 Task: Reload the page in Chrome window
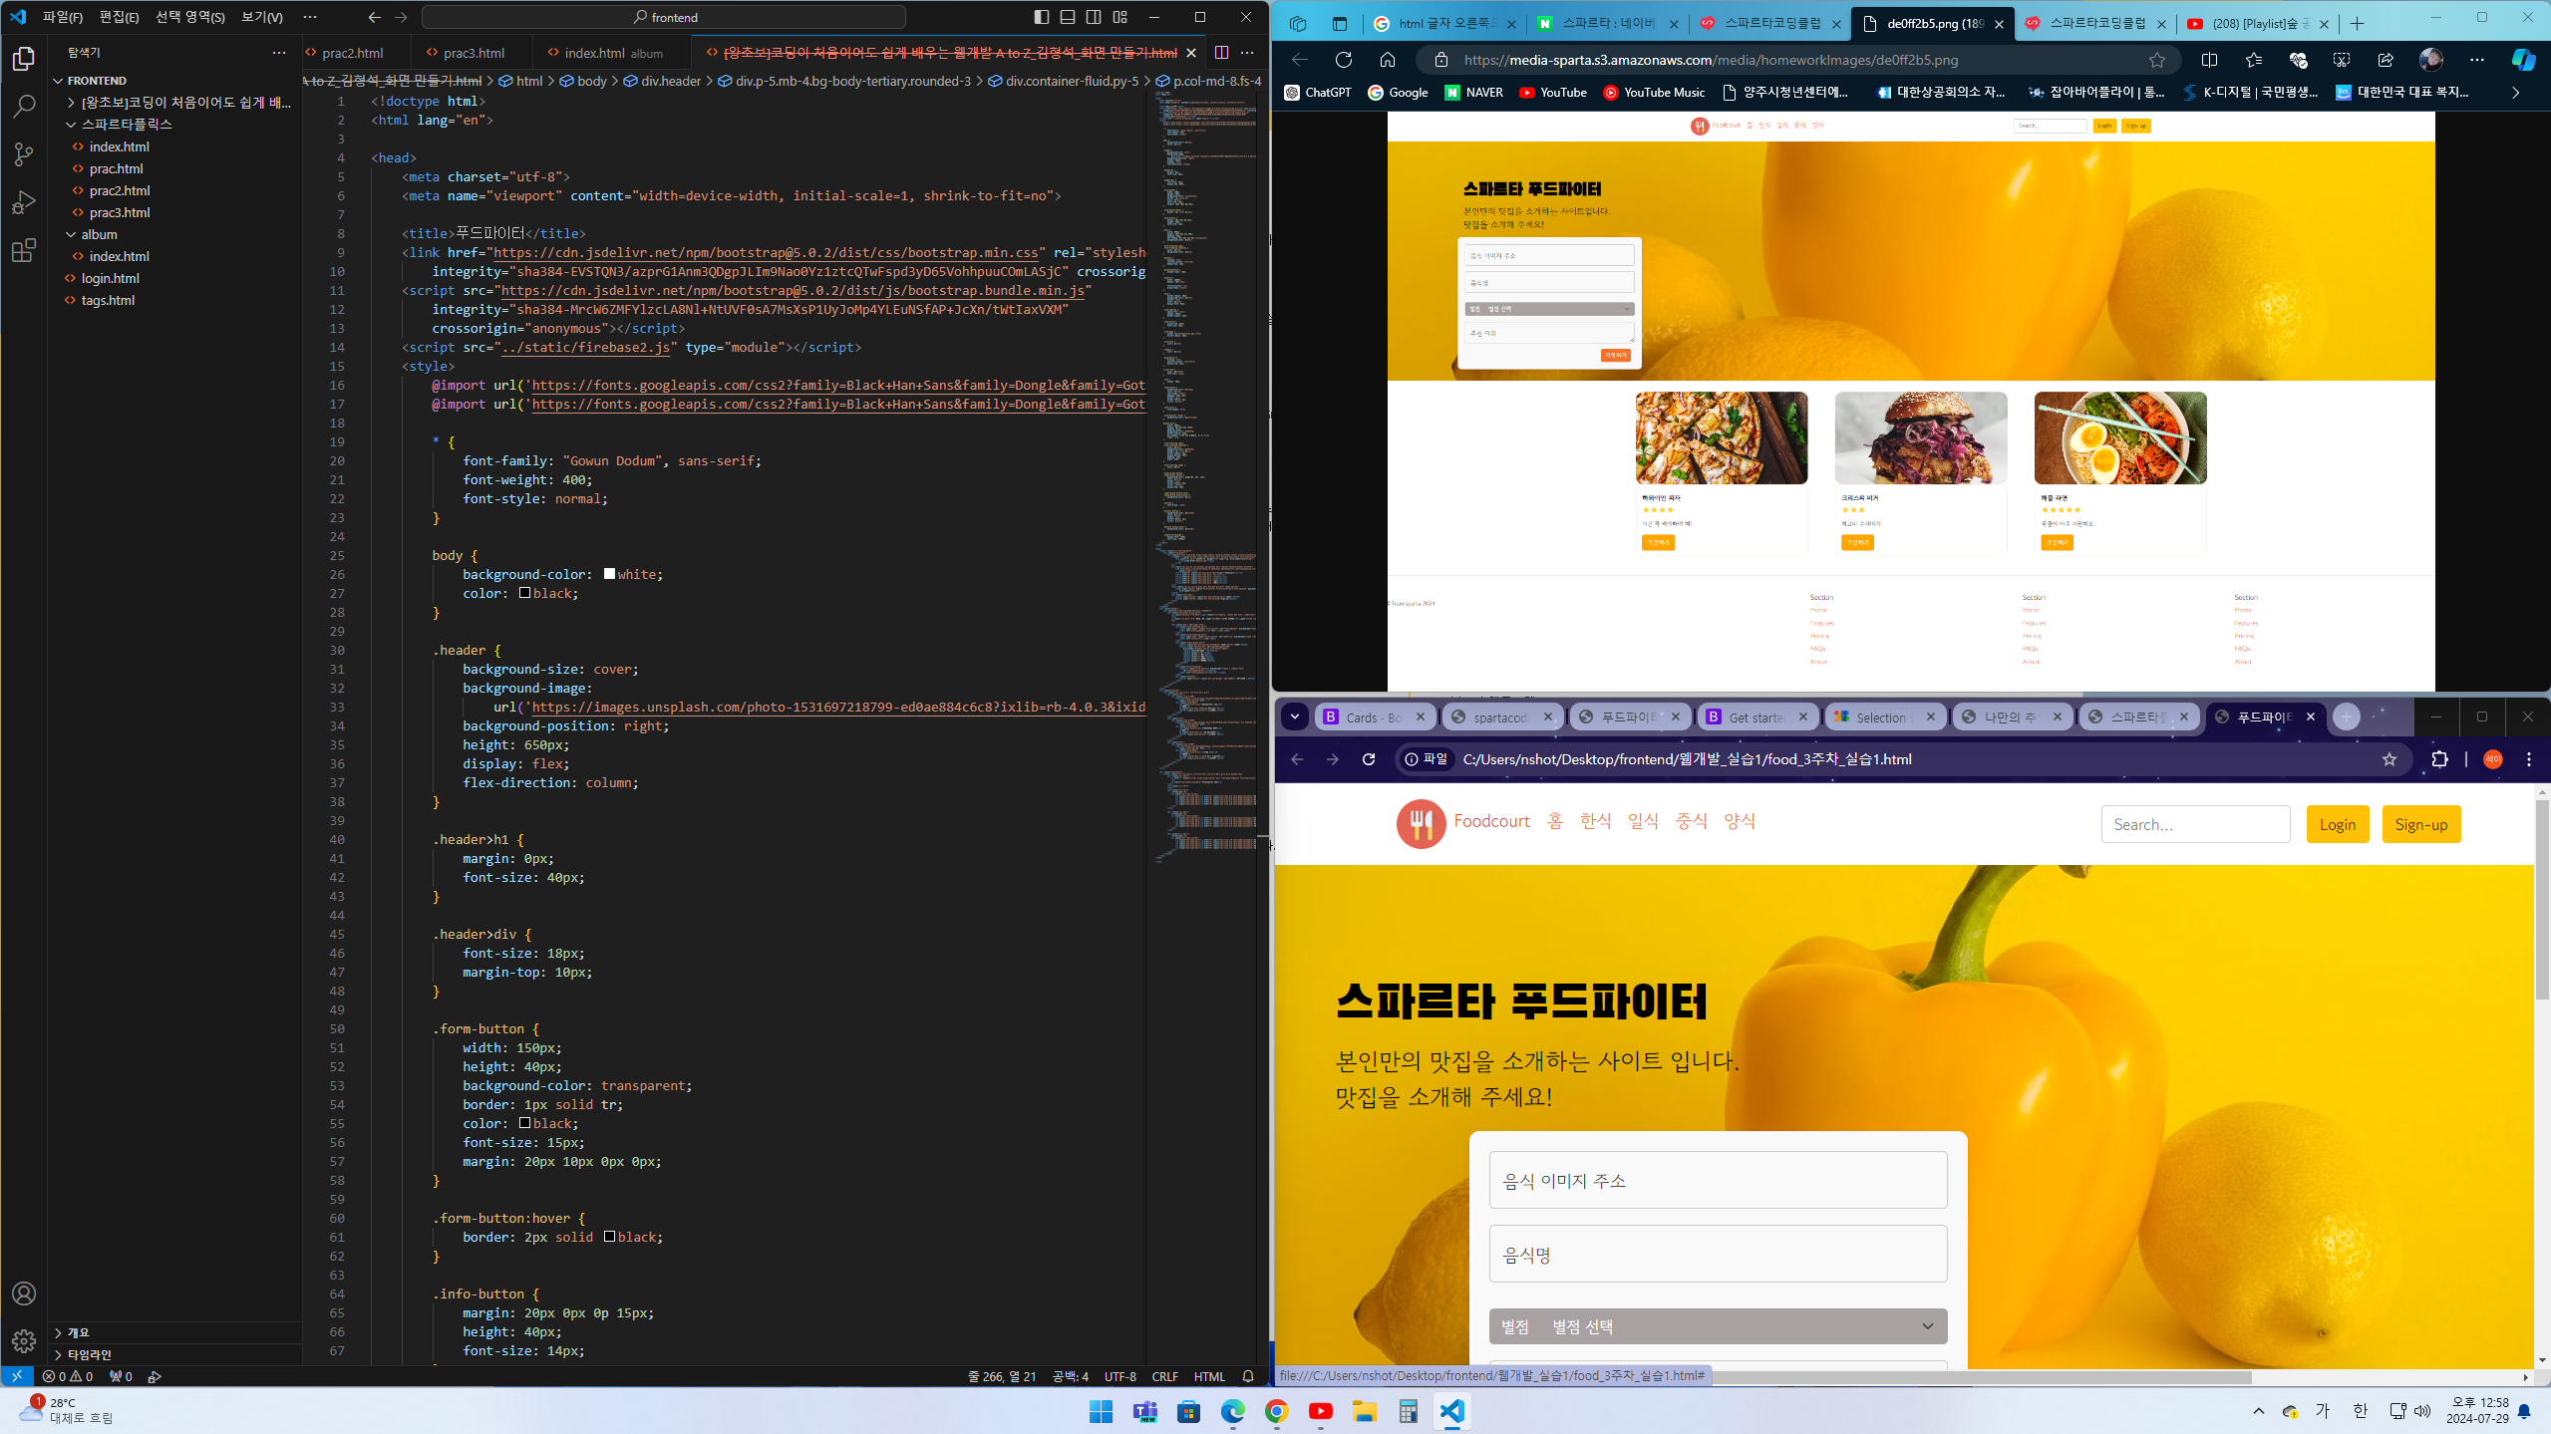(1369, 759)
